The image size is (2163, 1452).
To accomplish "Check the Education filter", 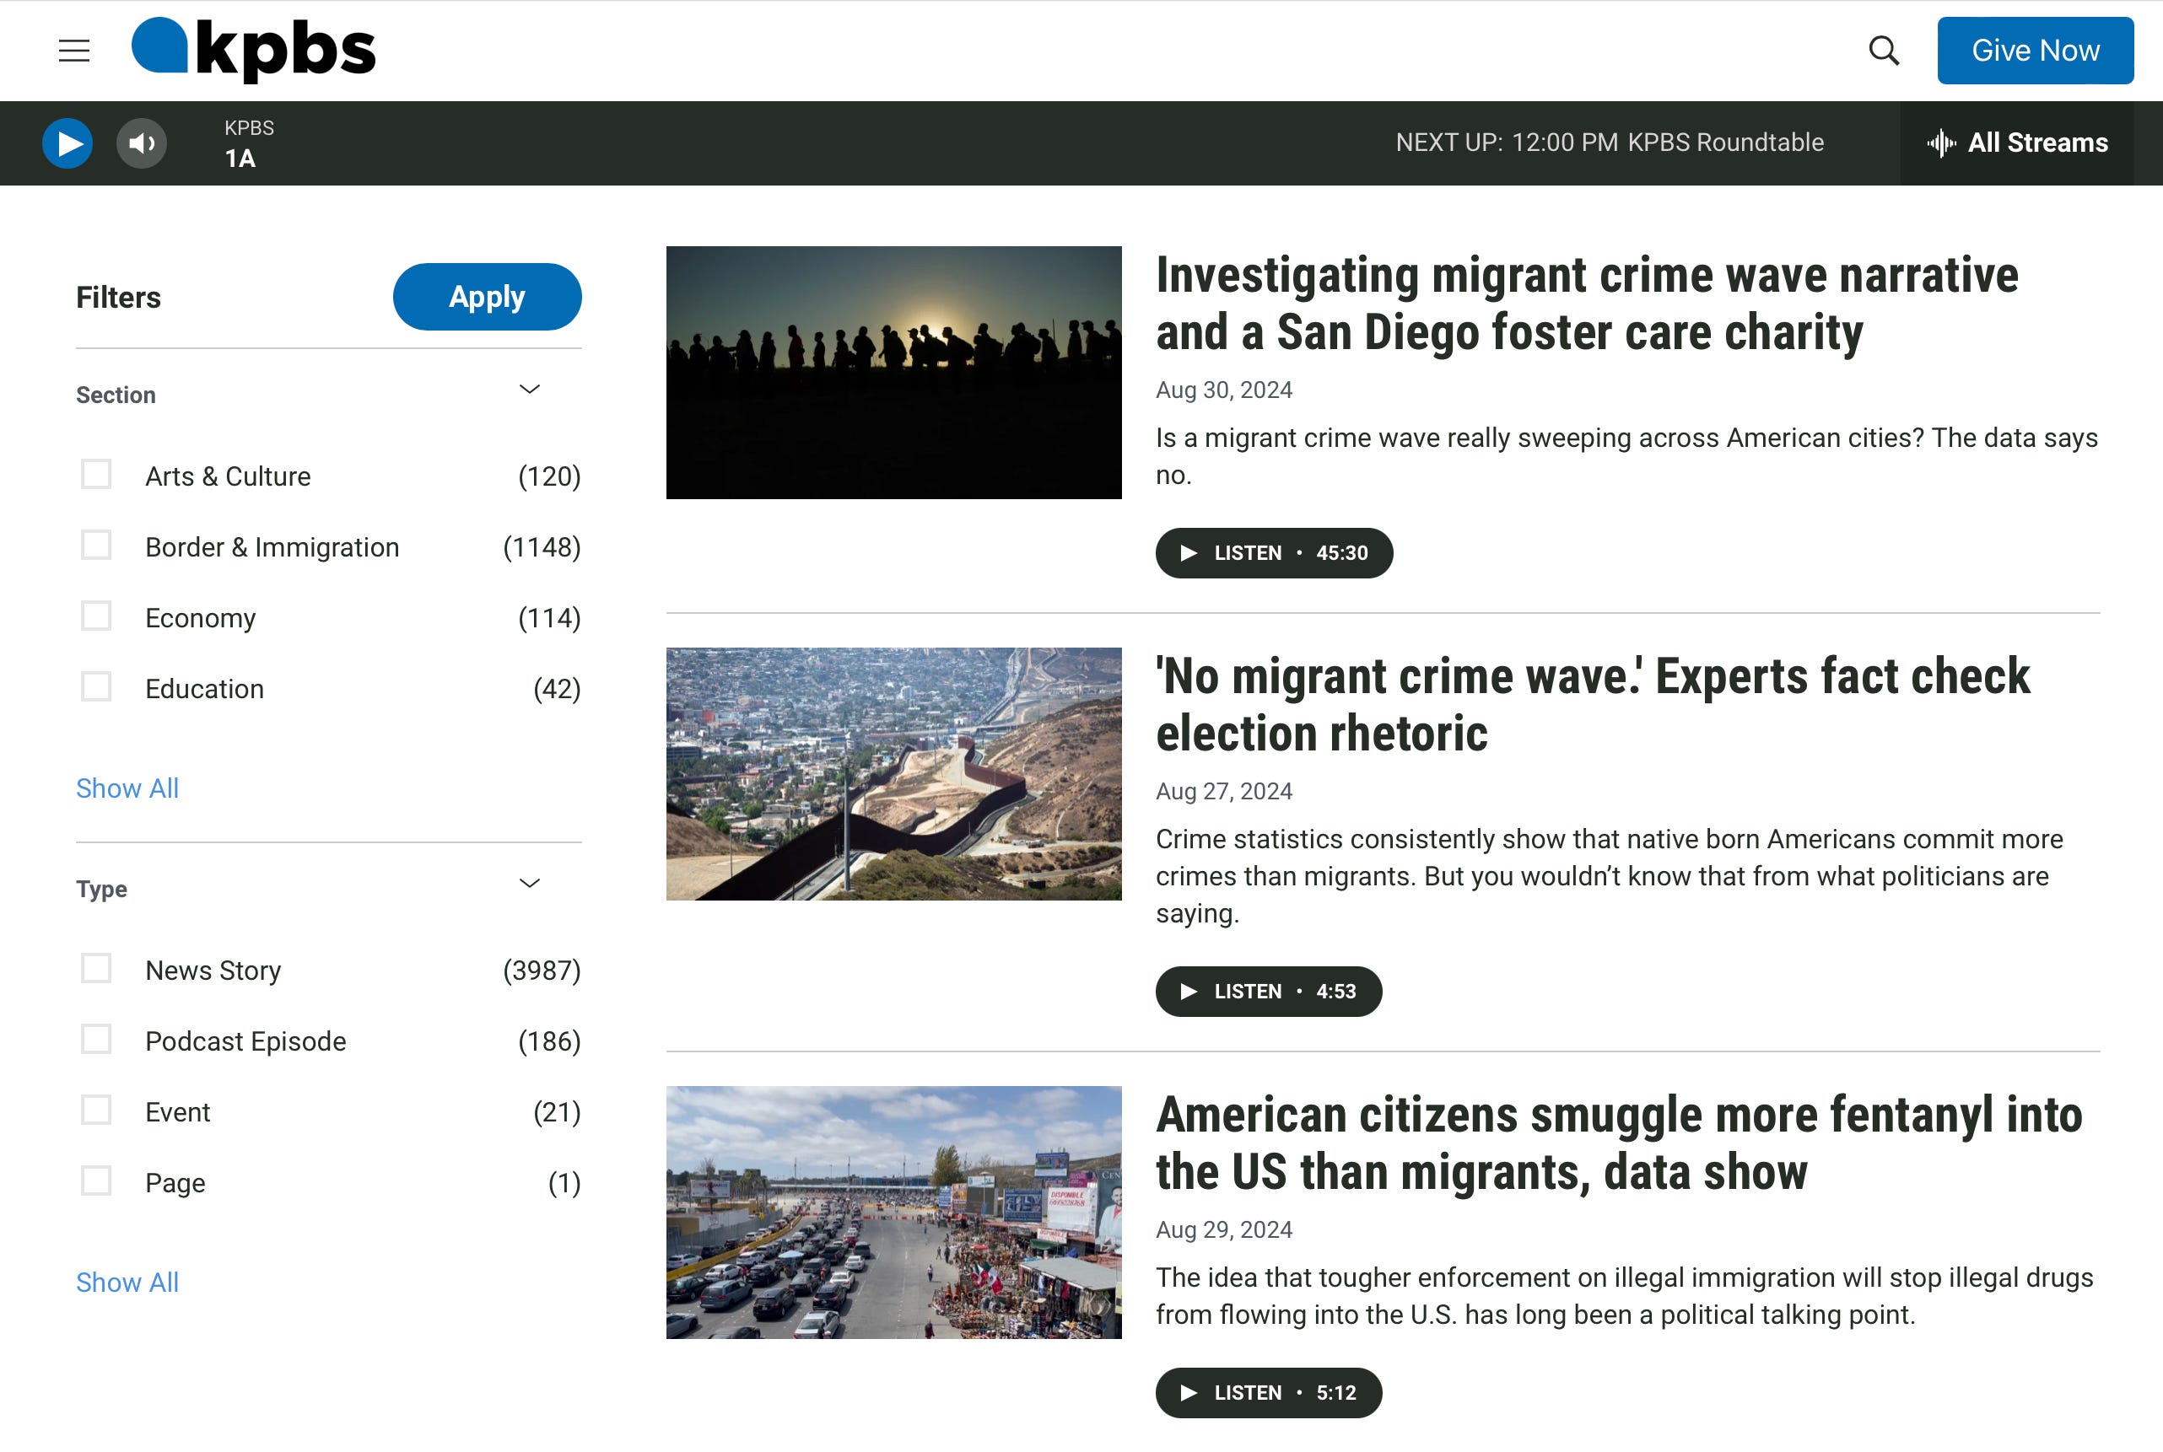I will (x=96, y=687).
